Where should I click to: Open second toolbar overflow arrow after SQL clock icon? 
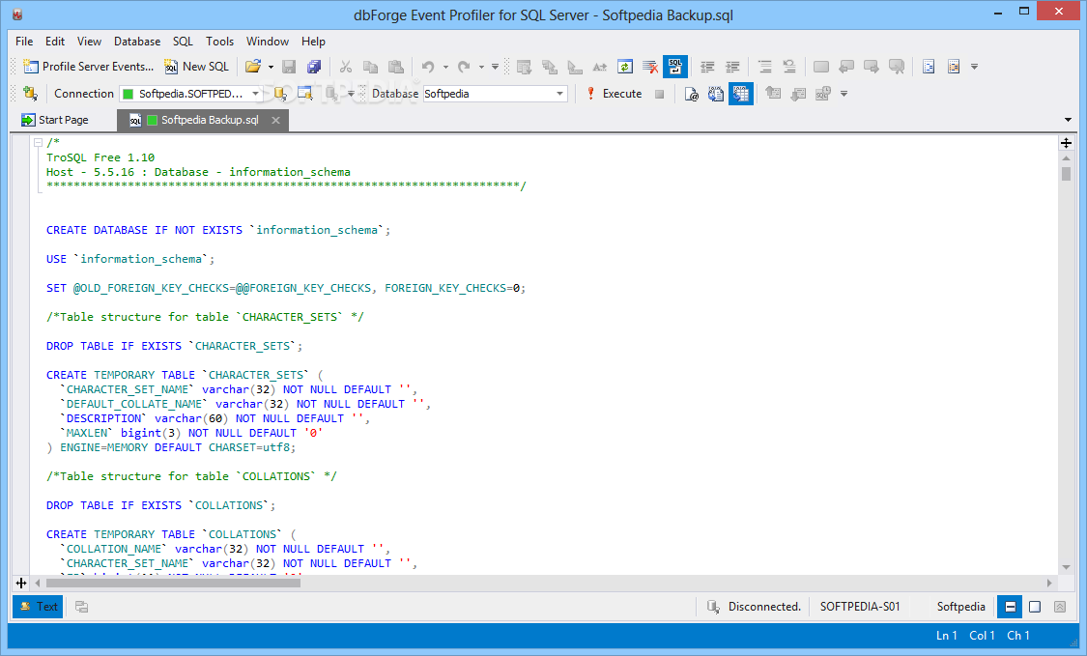(x=844, y=95)
